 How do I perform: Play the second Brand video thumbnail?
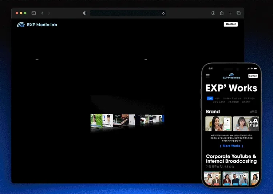pos(246,124)
